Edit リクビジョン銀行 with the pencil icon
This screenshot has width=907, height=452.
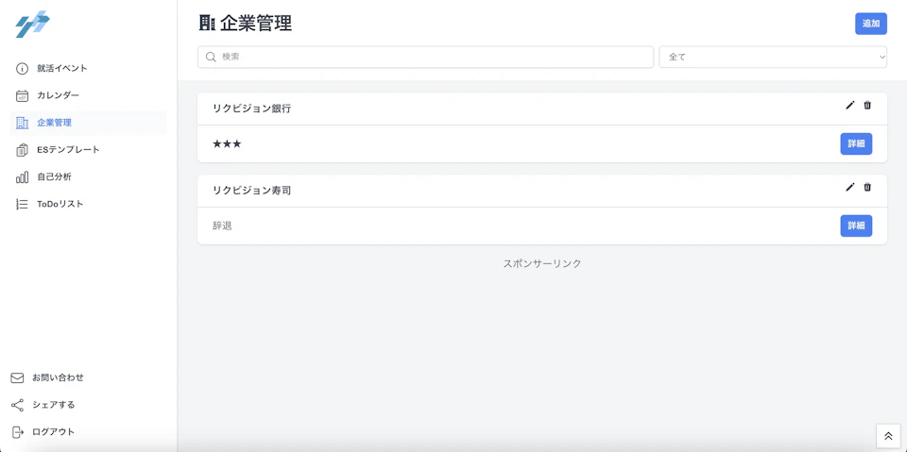click(x=849, y=105)
